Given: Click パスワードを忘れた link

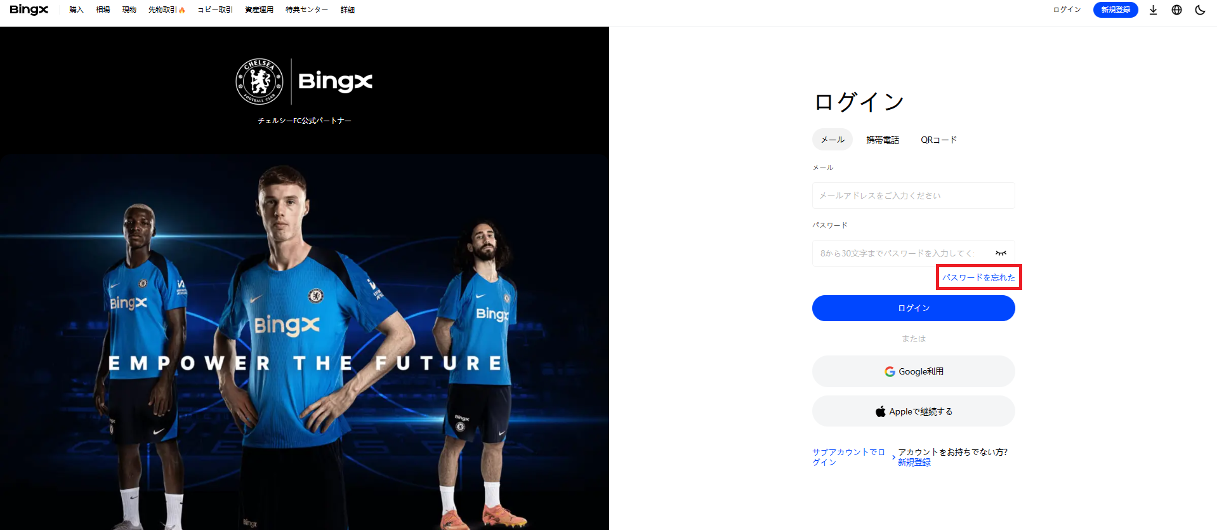Looking at the screenshot, I should point(978,277).
